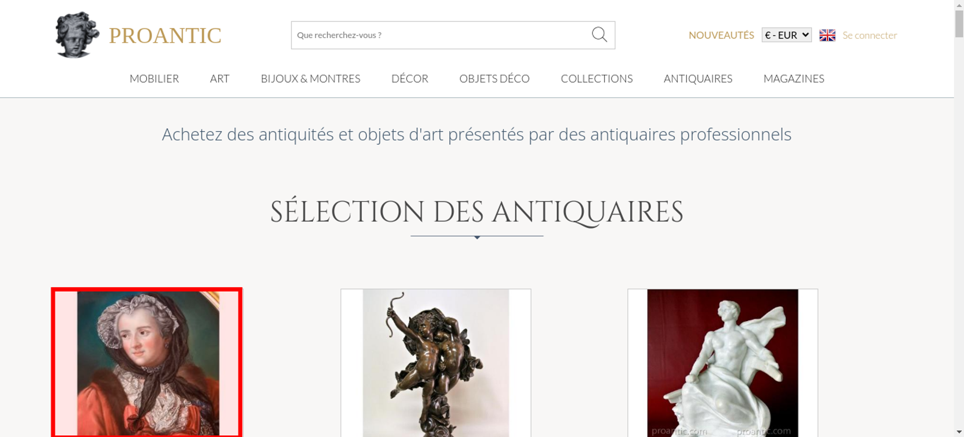Screen dimensions: 964x437
Task: Click the Se connecter link
Action: [870, 35]
